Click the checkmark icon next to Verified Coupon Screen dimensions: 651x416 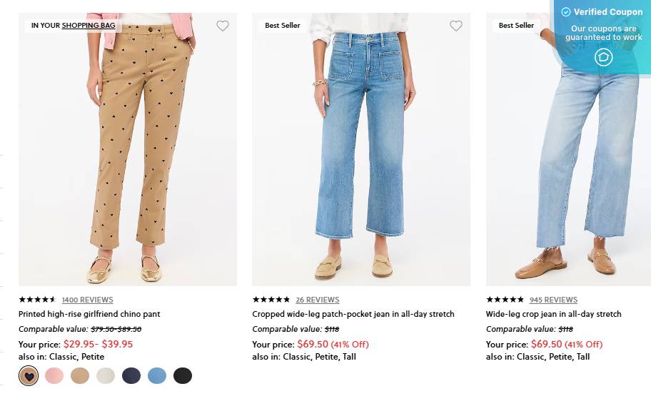pos(565,11)
